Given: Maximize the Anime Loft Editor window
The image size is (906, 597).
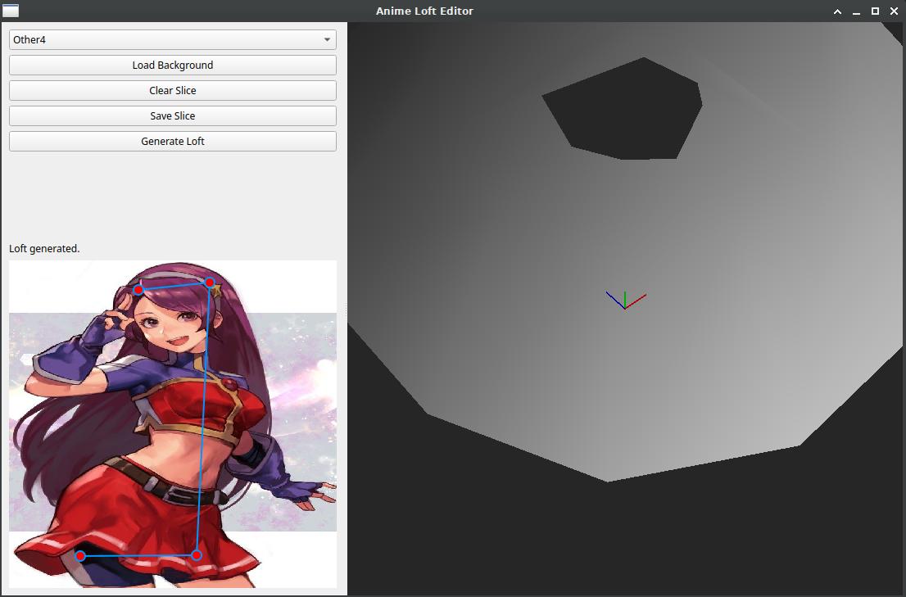Looking at the screenshot, I should tap(876, 11).
